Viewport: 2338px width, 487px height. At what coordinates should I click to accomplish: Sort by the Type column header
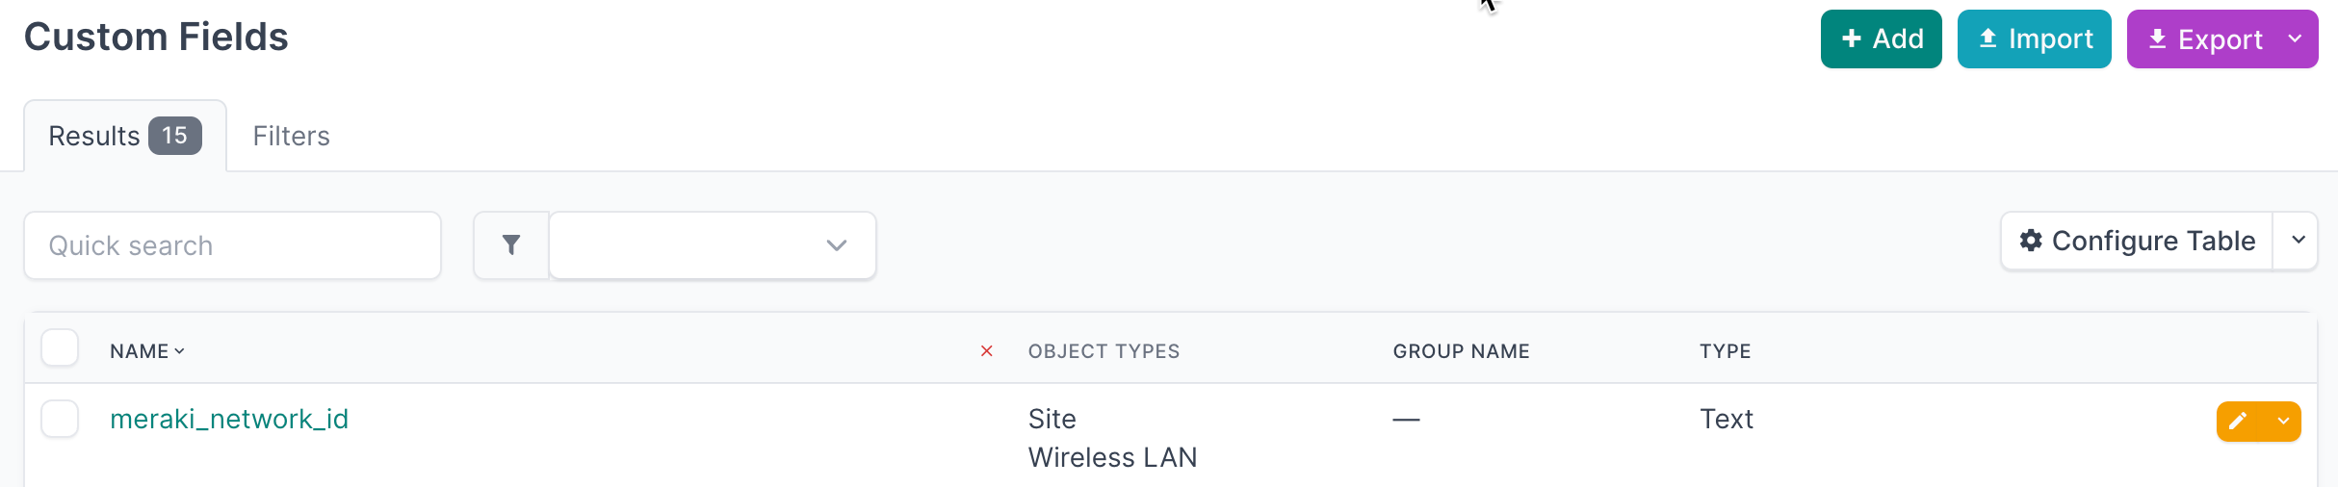point(1725,351)
